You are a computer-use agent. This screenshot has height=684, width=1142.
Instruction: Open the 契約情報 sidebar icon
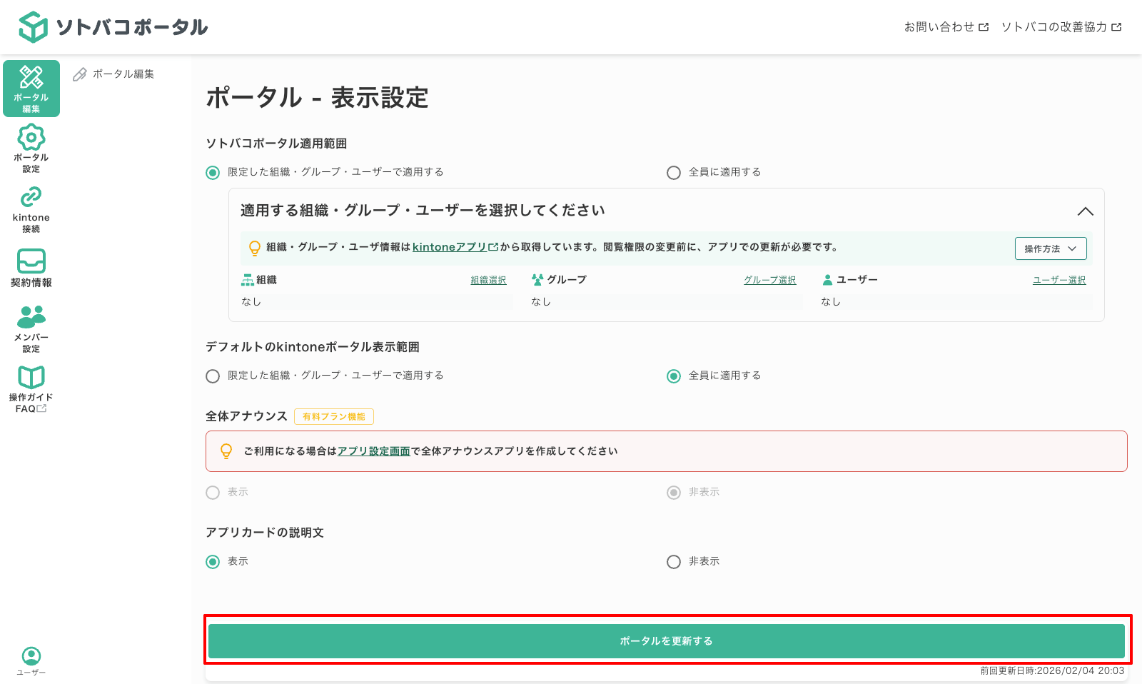click(31, 268)
